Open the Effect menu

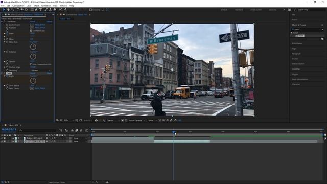tap(36, 6)
